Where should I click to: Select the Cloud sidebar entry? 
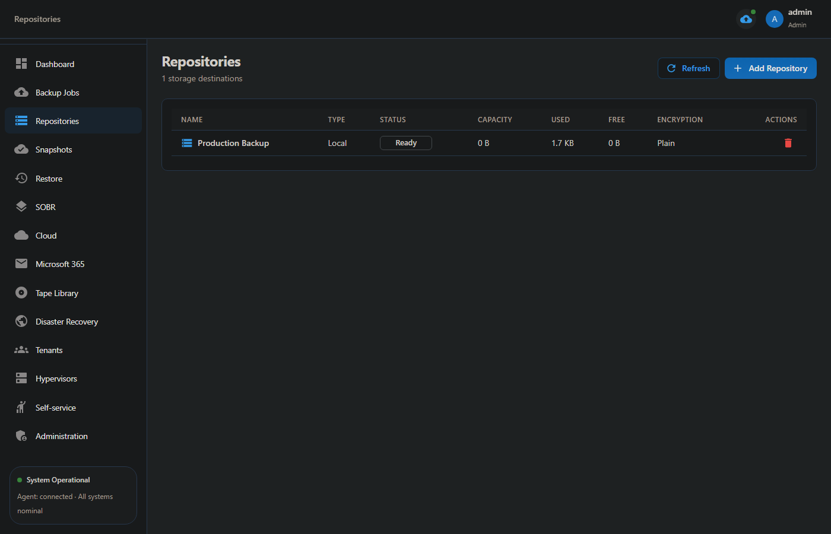[x=73, y=235]
